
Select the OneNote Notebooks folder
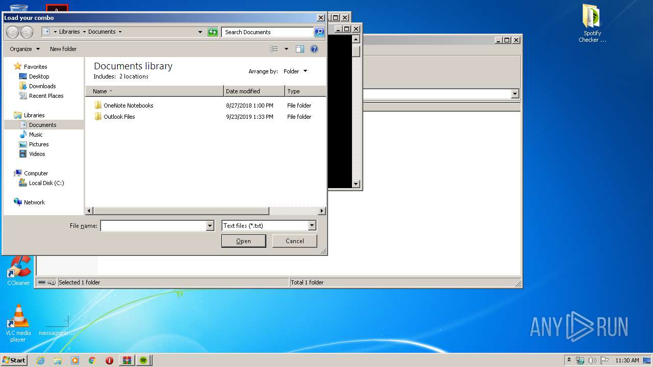[x=128, y=106]
